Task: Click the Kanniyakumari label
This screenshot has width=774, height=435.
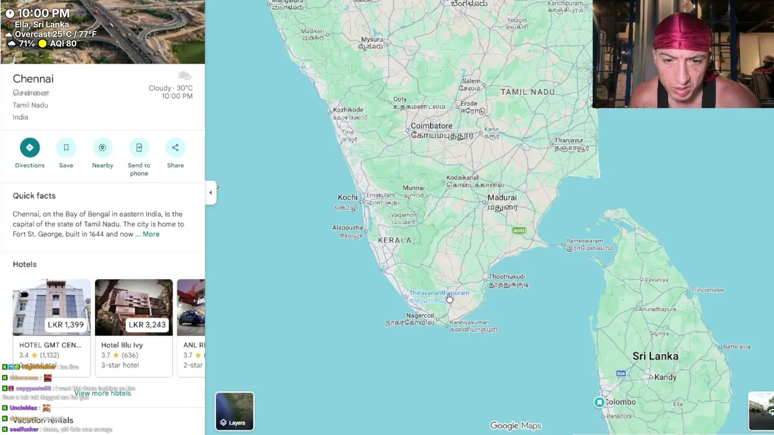Action: [x=469, y=323]
